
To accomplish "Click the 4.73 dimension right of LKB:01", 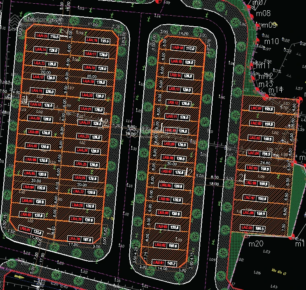I will pos(192,257).
